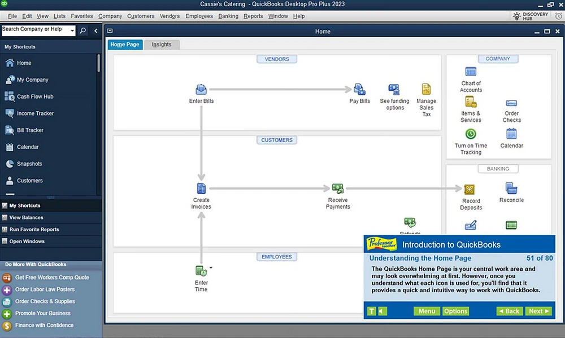Click the clock reminders icon beside Discovery Hub
This screenshot has height=338, width=565.
point(559,16)
